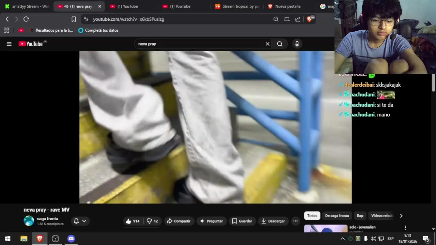
Task: Click emote image in pachudani chat message
Action: (386, 95)
